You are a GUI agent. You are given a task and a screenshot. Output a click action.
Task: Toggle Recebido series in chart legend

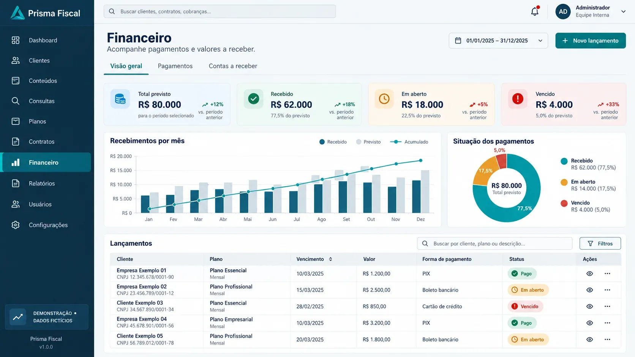tap(333, 142)
